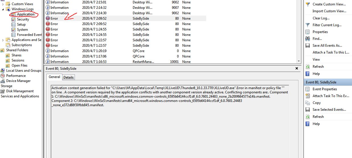Open the Device Manager icon

point(3,81)
